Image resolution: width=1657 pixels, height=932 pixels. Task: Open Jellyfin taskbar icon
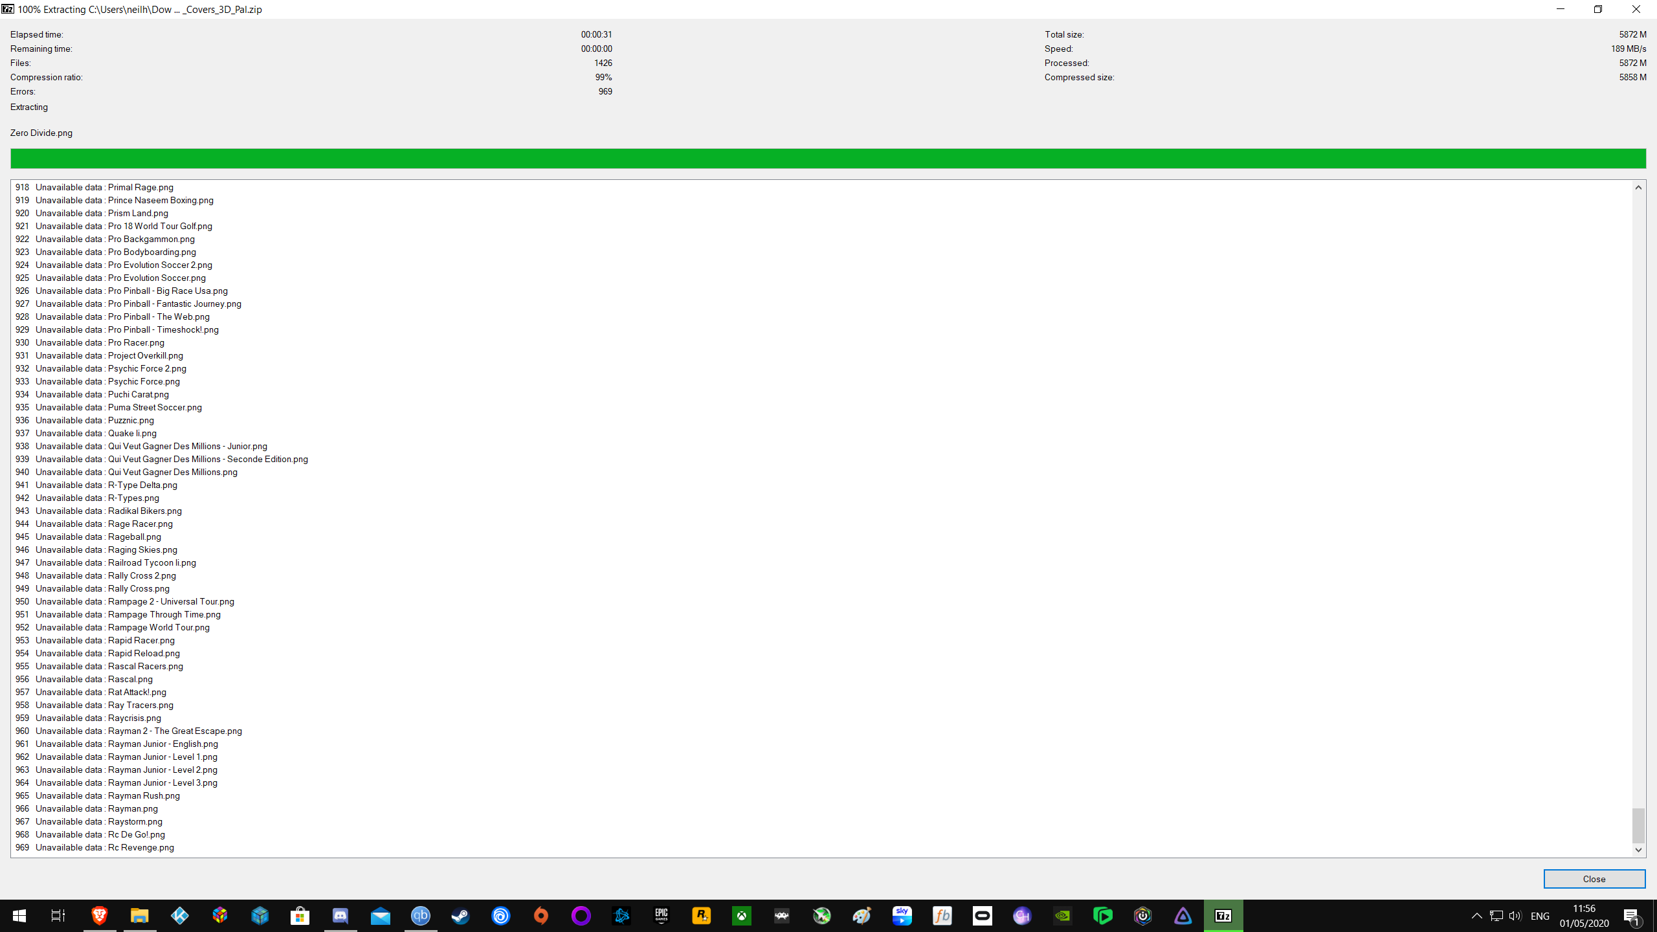[1183, 916]
